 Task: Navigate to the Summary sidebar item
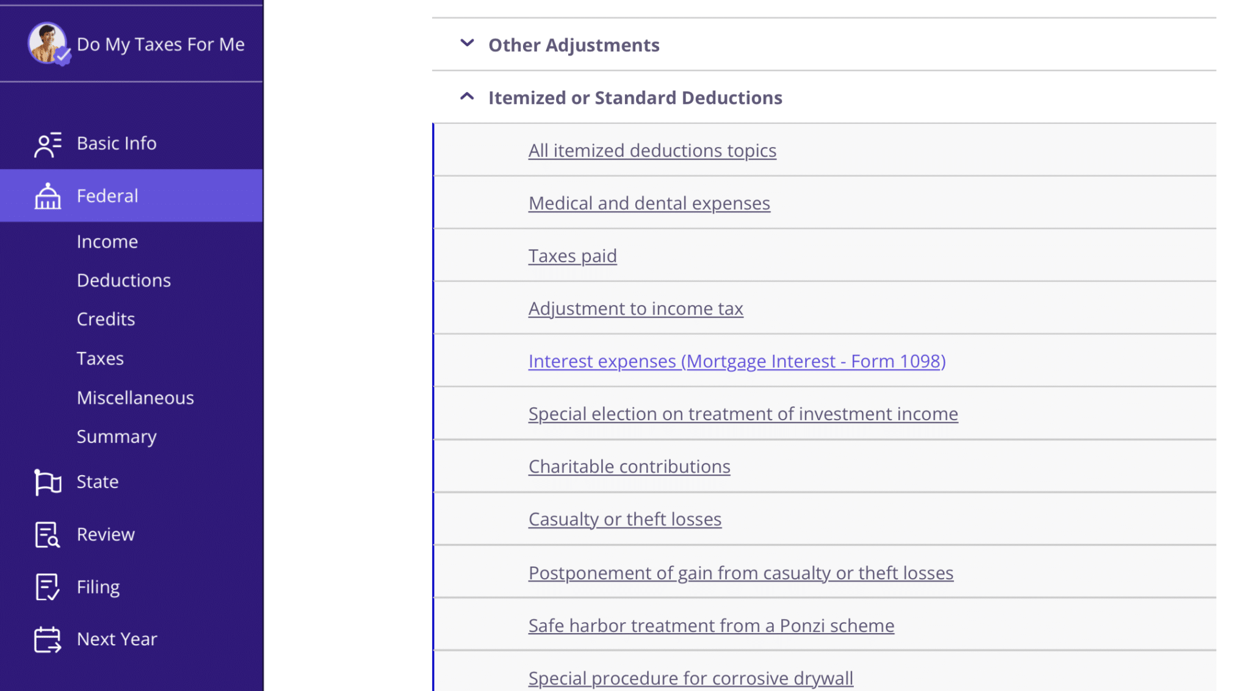(117, 437)
